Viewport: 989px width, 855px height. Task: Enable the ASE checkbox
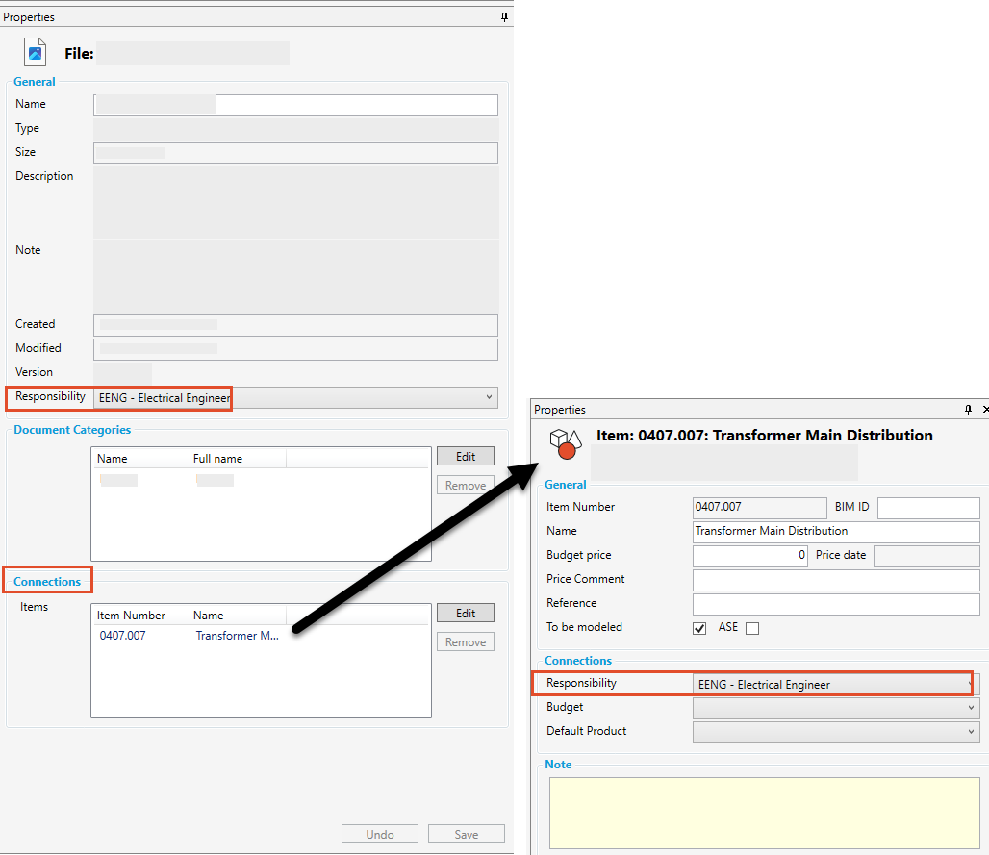[752, 628]
